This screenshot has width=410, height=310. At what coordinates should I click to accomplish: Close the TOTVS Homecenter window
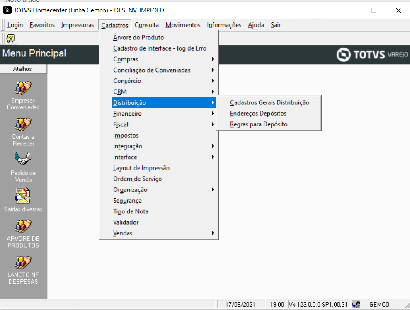pyautogui.click(x=398, y=10)
